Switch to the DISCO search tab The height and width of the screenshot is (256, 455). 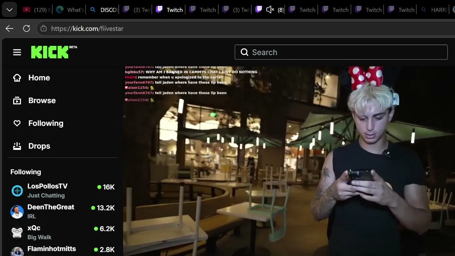click(x=103, y=10)
